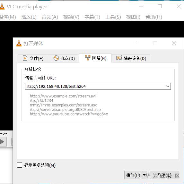This screenshot has width=184, height=184.
Task: Minimize the VLC media player window
Action: pyautogui.click(x=141, y=6)
